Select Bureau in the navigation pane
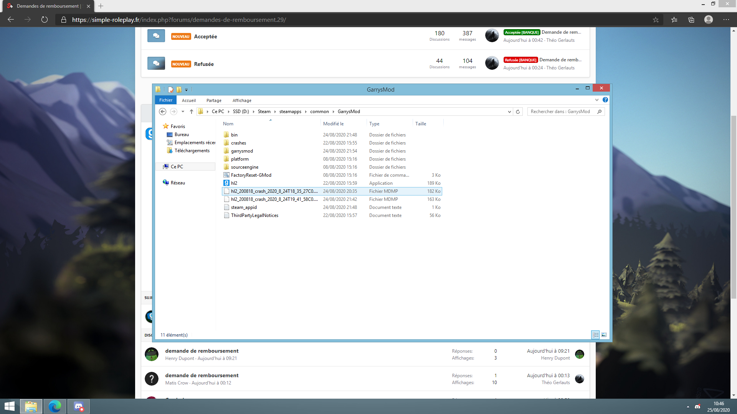This screenshot has width=737, height=414. coord(182,135)
